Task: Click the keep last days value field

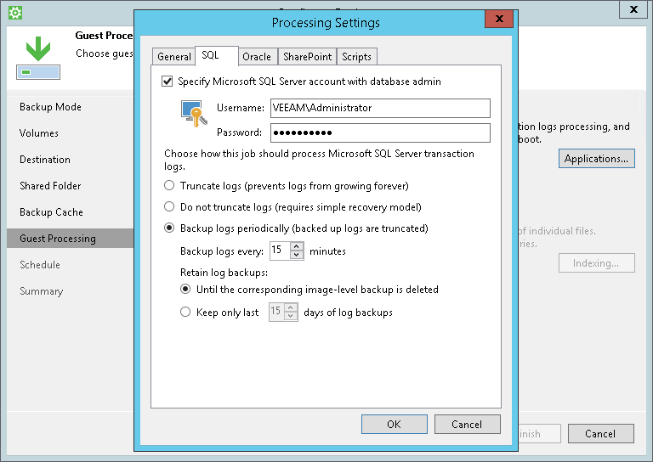Action: [276, 312]
